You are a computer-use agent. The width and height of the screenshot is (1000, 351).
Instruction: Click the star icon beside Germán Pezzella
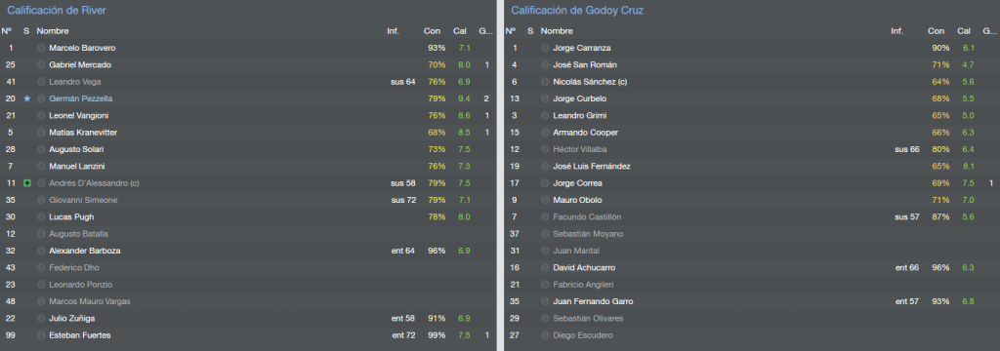26,98
